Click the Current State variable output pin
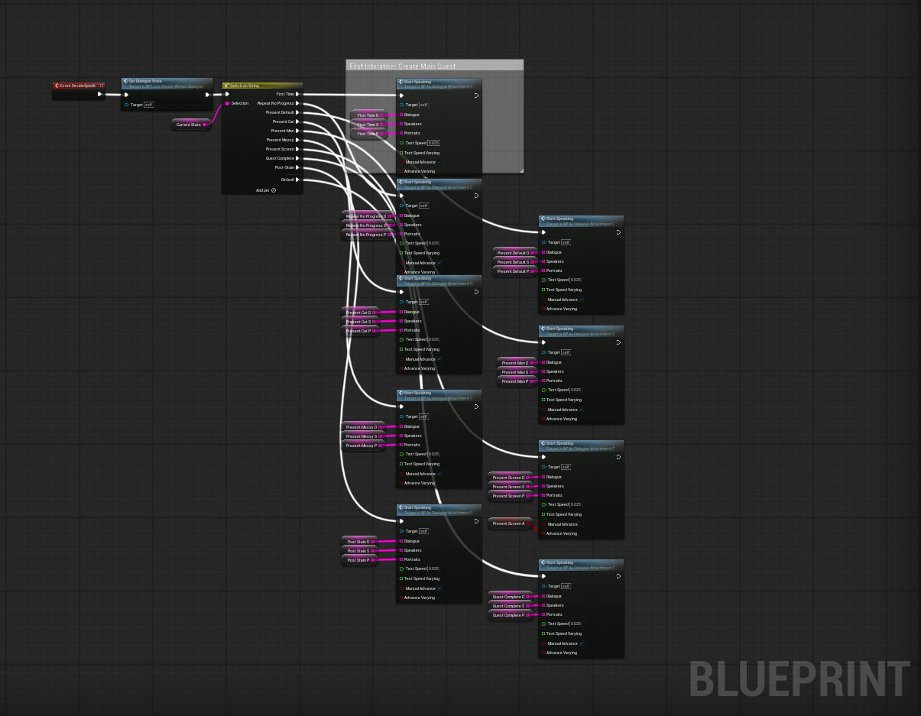The width and height of the screenshot is (921, 716). click(204, 125)
